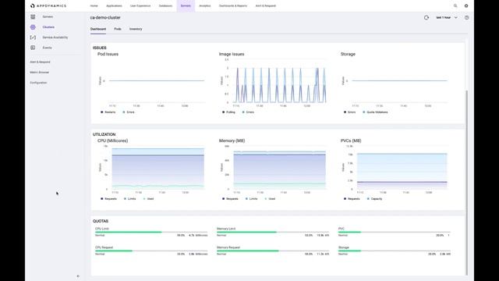Open the User Experience menu

point(140,5)
